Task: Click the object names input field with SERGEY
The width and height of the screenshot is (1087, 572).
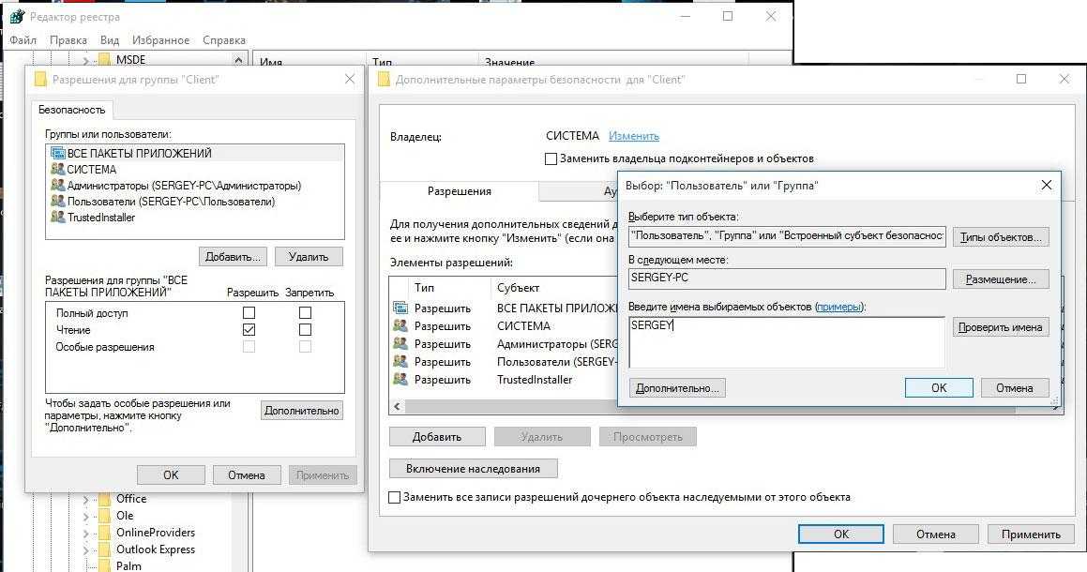Action: tap(786, 341)
